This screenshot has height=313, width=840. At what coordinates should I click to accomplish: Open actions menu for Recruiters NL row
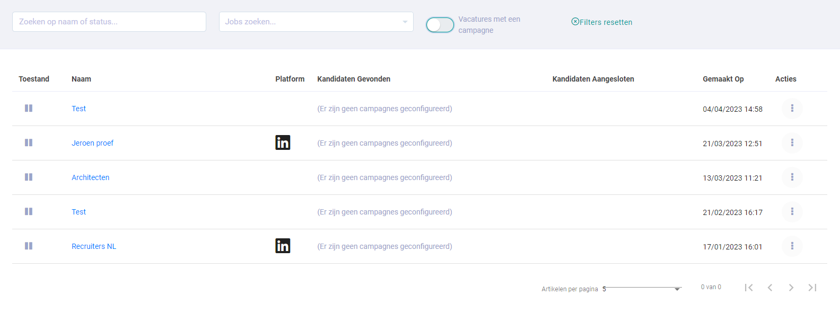792,246
